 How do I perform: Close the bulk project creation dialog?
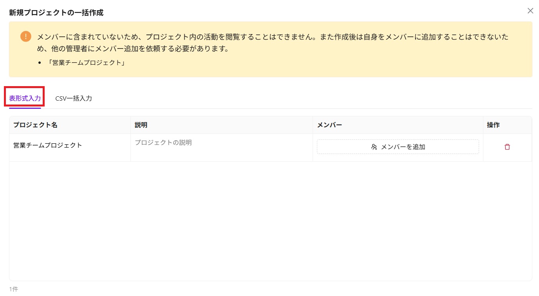click(530, 11)
